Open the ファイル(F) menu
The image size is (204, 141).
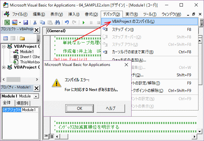(20, 14)
